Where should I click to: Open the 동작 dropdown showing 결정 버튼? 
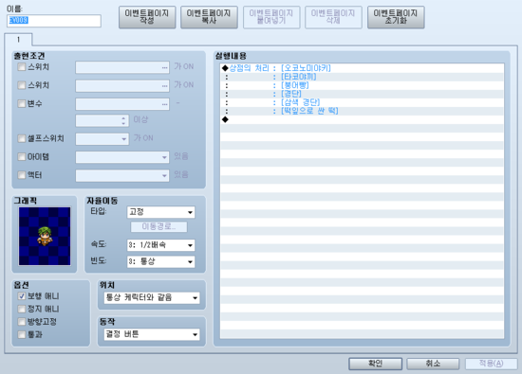[152, 334]
